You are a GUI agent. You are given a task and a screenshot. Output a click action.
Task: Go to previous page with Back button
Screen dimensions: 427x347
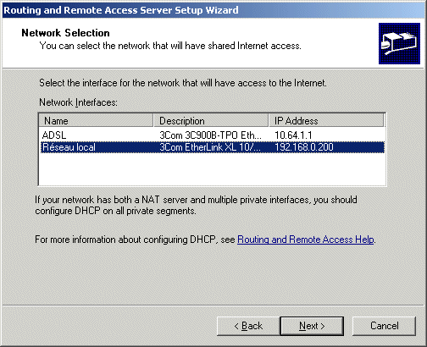(248, 326)
